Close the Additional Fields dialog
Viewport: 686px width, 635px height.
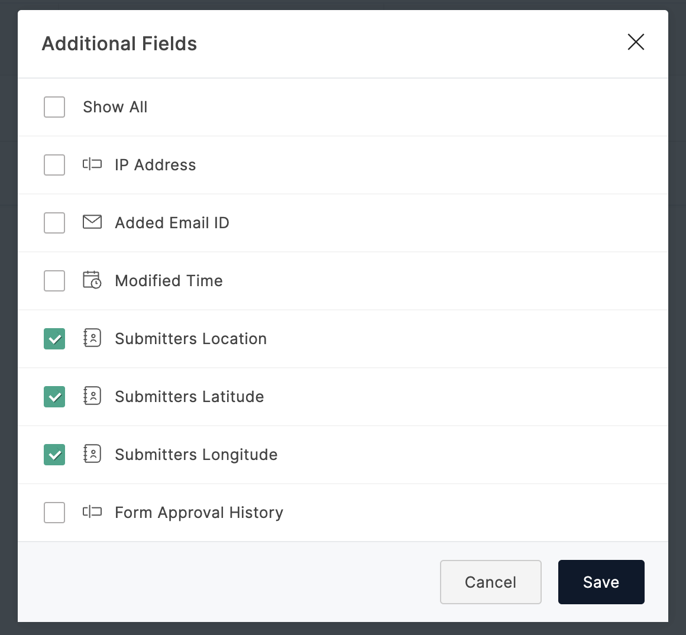click(636, 42)
